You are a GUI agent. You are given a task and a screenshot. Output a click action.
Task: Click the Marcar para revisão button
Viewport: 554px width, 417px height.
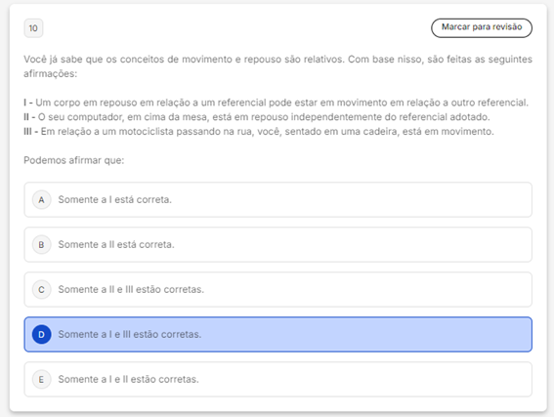[x=482, y=27]
